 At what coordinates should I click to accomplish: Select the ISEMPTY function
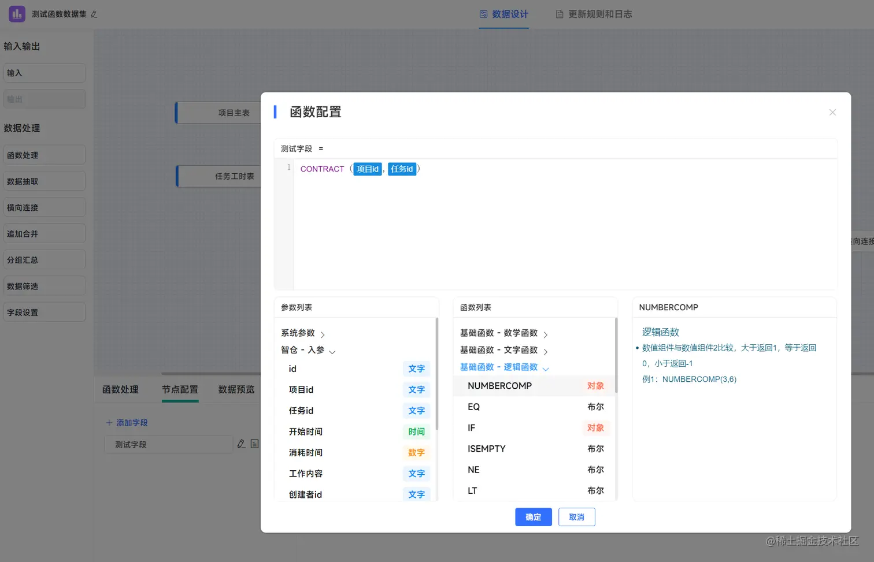[x=534, y=449]
